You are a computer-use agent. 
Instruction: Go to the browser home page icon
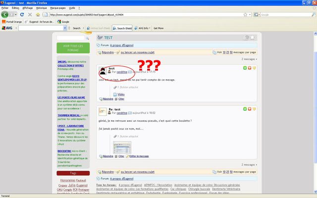[x=38, y=14]
